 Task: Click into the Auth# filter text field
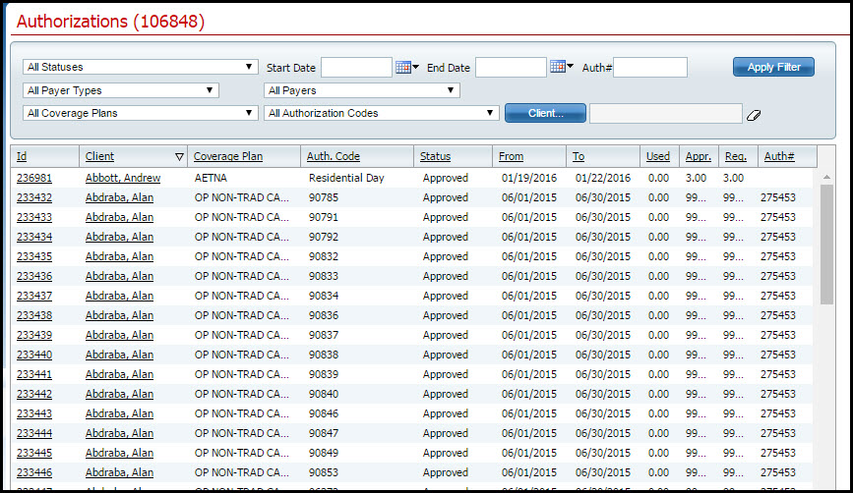649,67
